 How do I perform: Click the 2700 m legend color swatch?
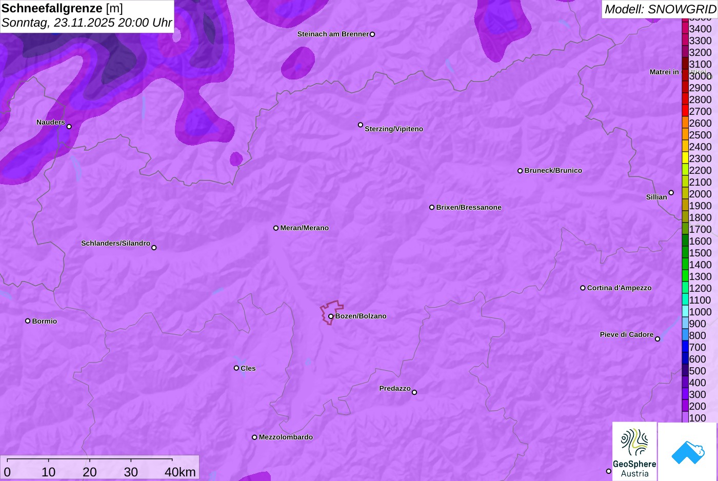[x=685, y=111]
